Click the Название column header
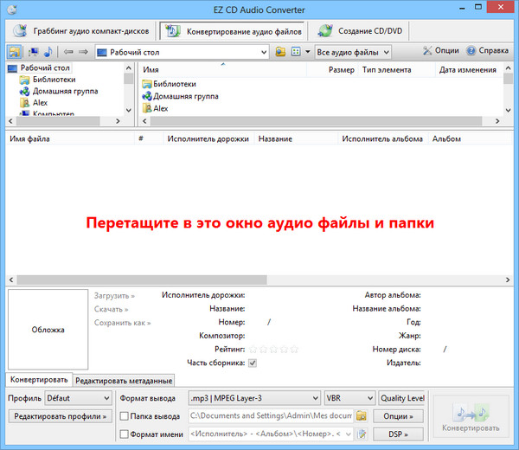This screenshot has height=450, width=519. (x=296, y=138)
